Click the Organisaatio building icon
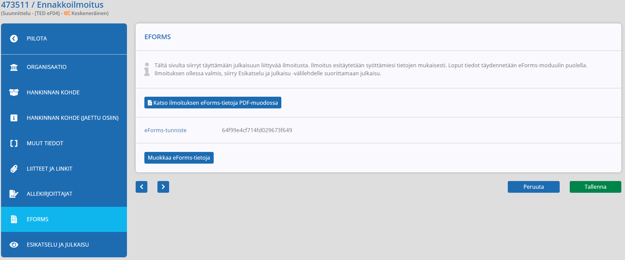625x260 pixels. coord(14,67)
